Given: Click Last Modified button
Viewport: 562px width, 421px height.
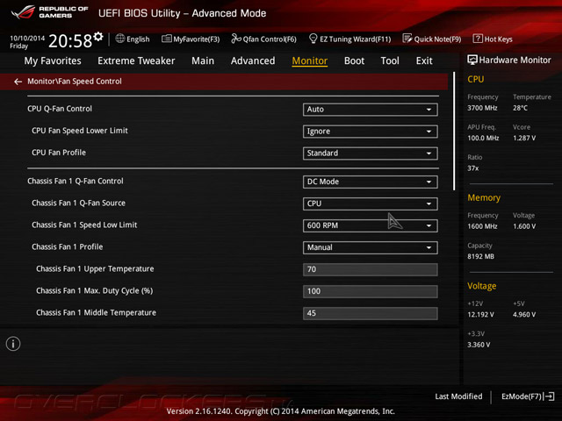Looking at the screenshot, I should tap(458, 396).
